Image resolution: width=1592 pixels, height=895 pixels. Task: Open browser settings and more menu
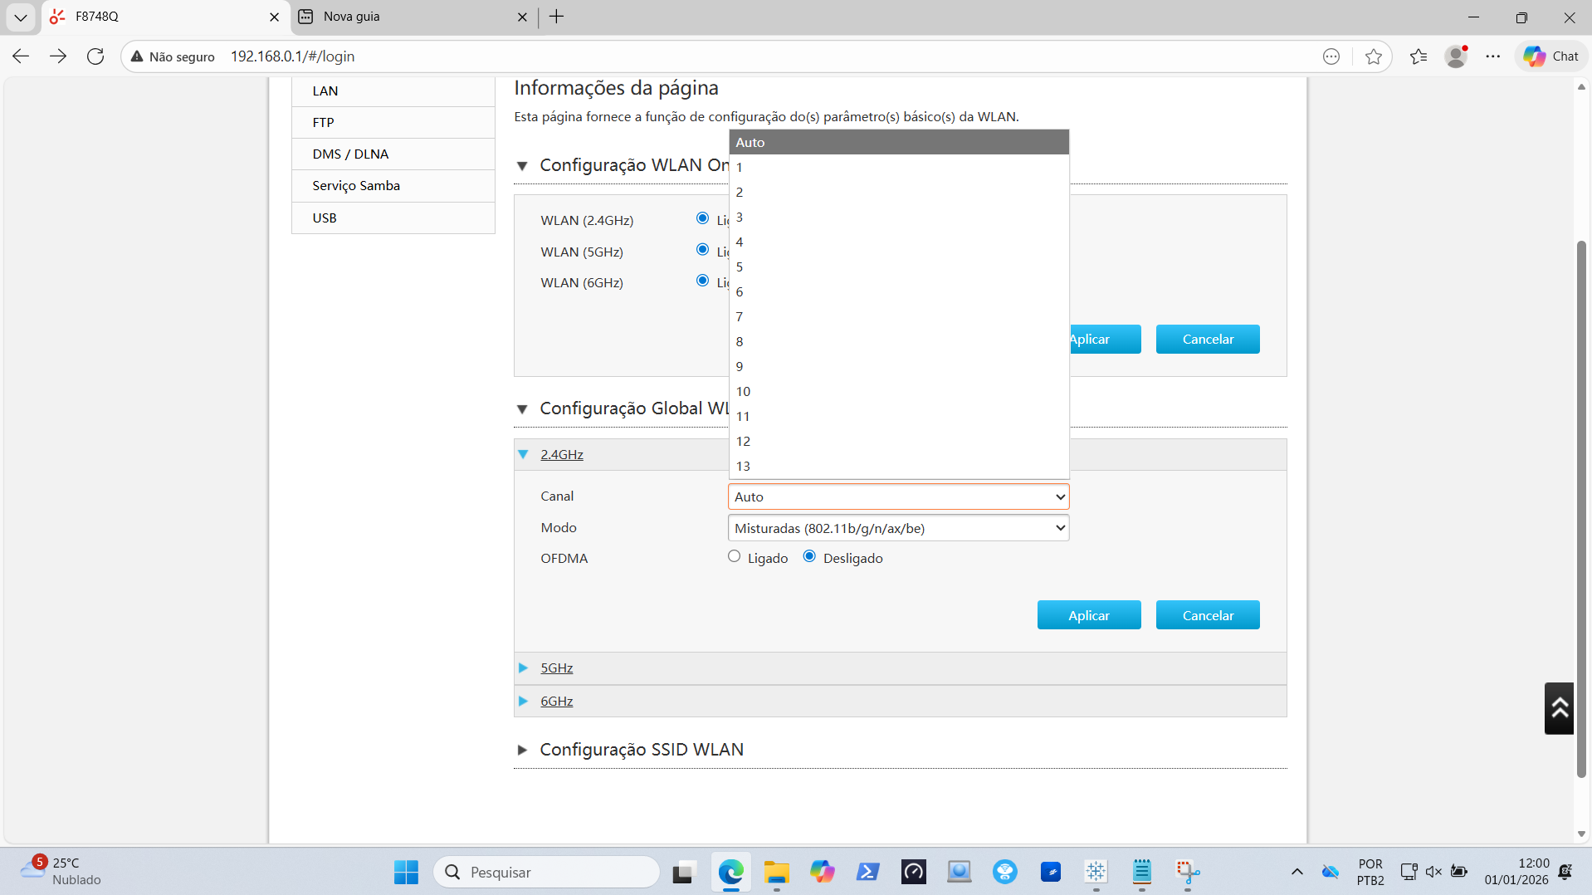[1493, 56]
